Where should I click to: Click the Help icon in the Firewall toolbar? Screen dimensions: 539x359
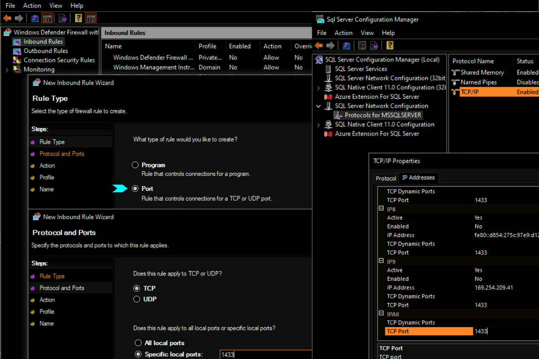(x=79, y=18)
